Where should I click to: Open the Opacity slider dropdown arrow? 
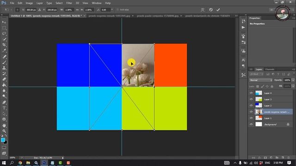(x=293, y=80)
